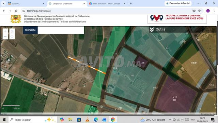218x123 pixels.
Task: Open the Windows Start menu
Action: tap(4, 120)
